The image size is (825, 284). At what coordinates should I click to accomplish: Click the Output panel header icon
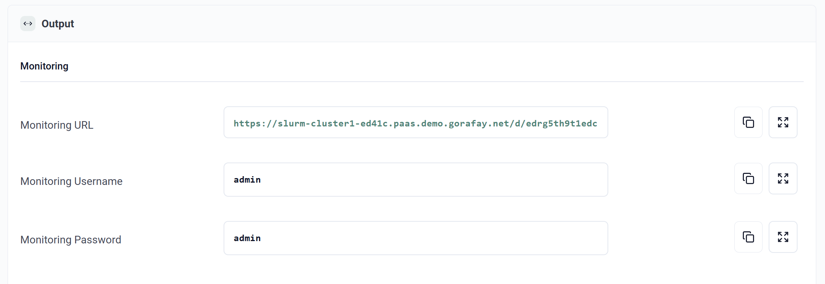[28, 24]
